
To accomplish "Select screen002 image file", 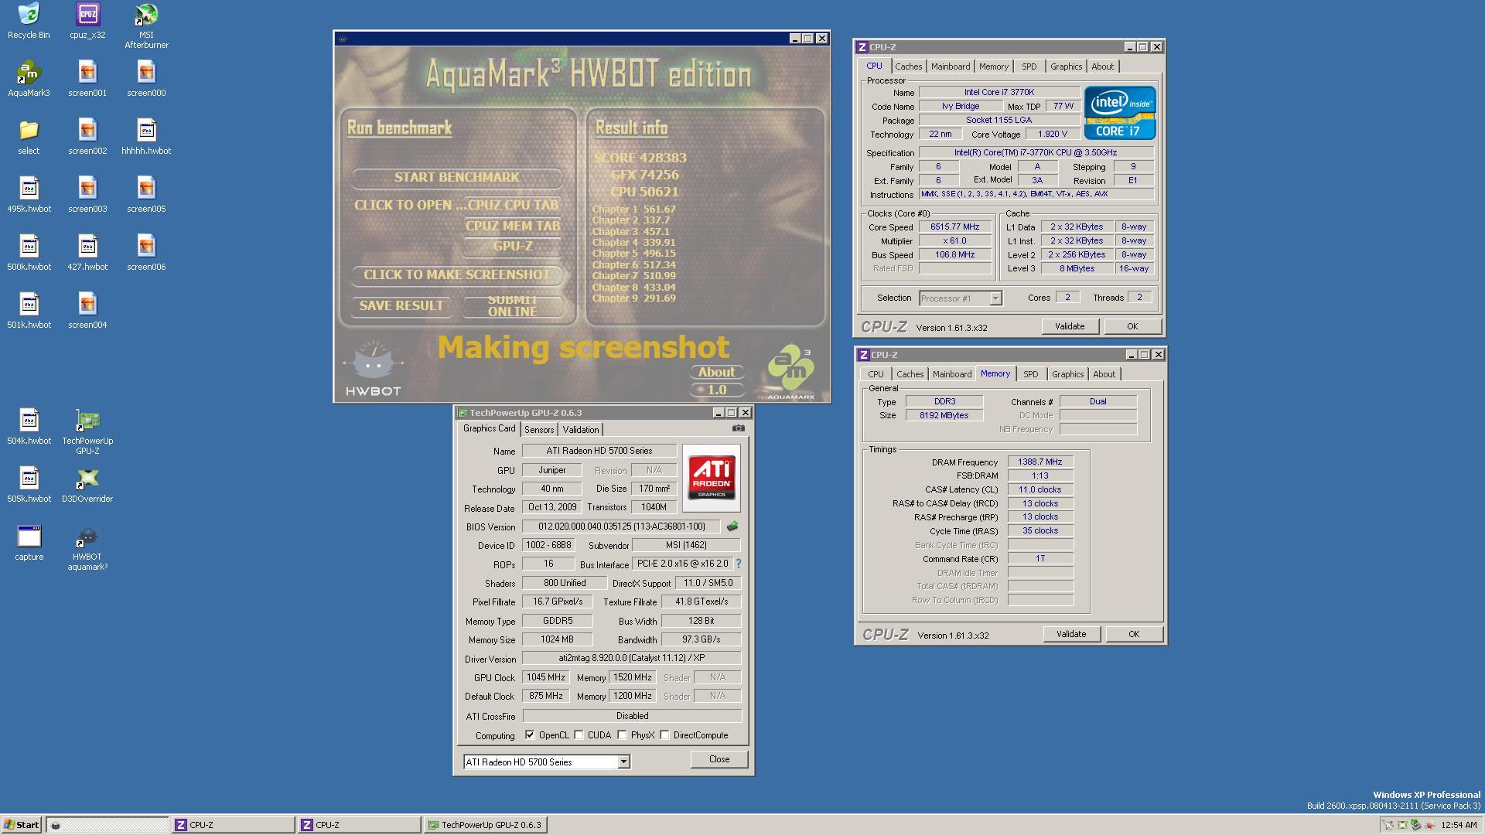I will point(87,137).
